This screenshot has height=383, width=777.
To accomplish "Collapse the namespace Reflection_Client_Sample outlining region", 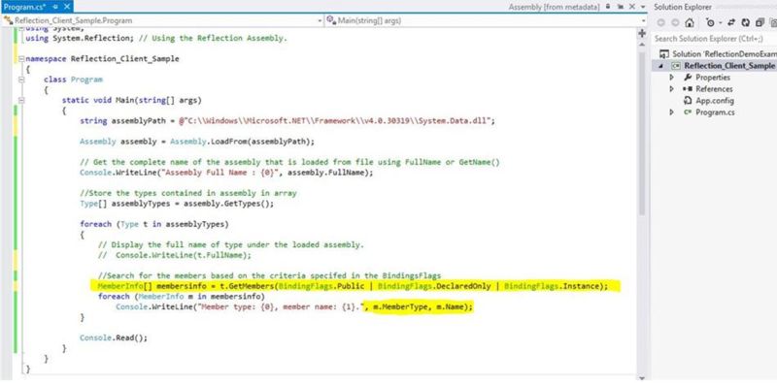I will 21,59.
